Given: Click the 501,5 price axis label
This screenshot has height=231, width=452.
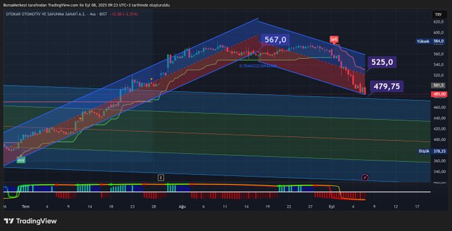Looking at the screenshot, I should (438, 85).
